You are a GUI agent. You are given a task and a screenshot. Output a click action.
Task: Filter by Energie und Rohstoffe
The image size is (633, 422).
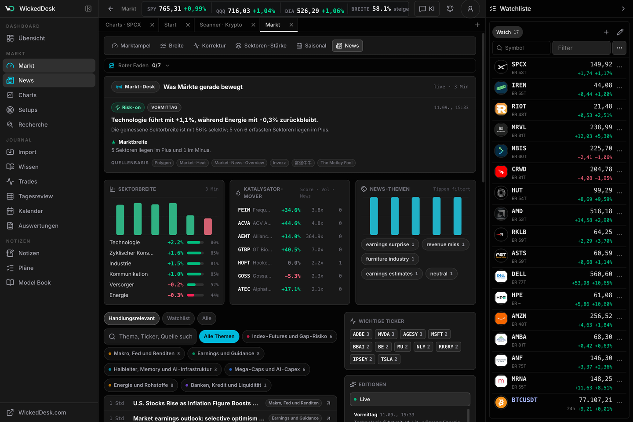(x=141, y=385)
